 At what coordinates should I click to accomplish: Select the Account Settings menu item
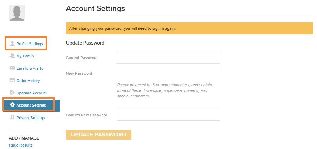(x=31, y=105)
